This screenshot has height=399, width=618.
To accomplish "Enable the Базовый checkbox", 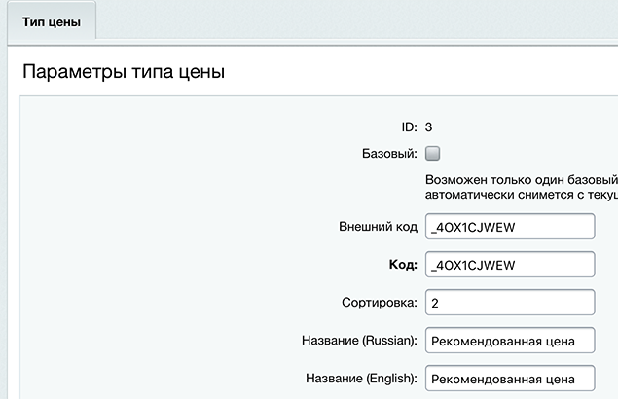I will [x=432, y=153].
